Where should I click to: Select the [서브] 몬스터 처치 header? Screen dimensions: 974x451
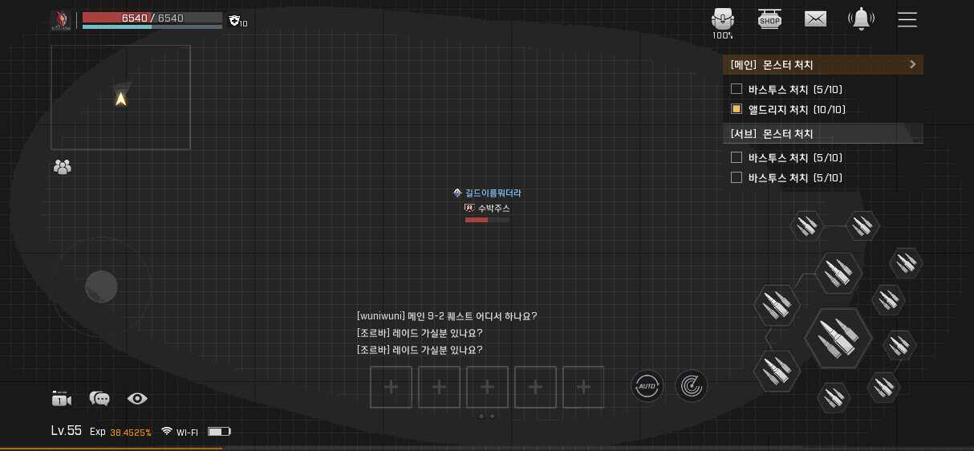823,133
